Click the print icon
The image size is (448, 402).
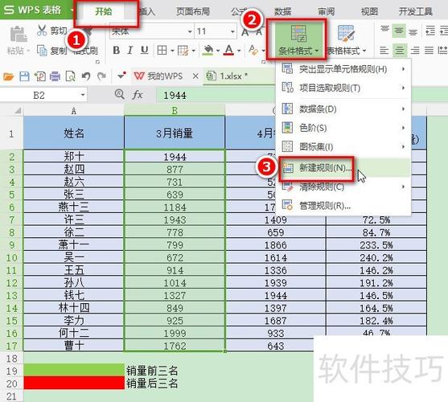point(55,76)
